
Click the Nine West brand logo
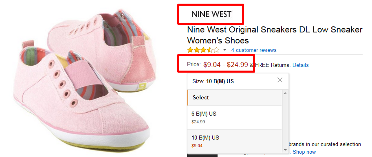click(211, 14)
